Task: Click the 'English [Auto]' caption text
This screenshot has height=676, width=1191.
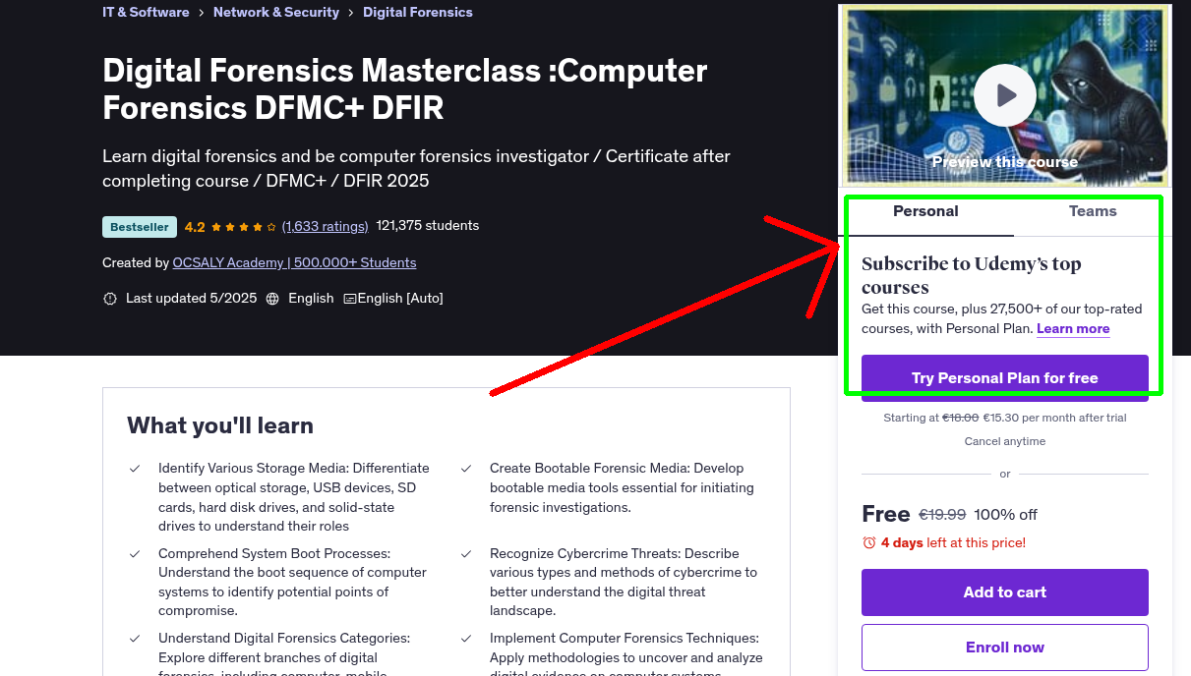Action: 400,299
